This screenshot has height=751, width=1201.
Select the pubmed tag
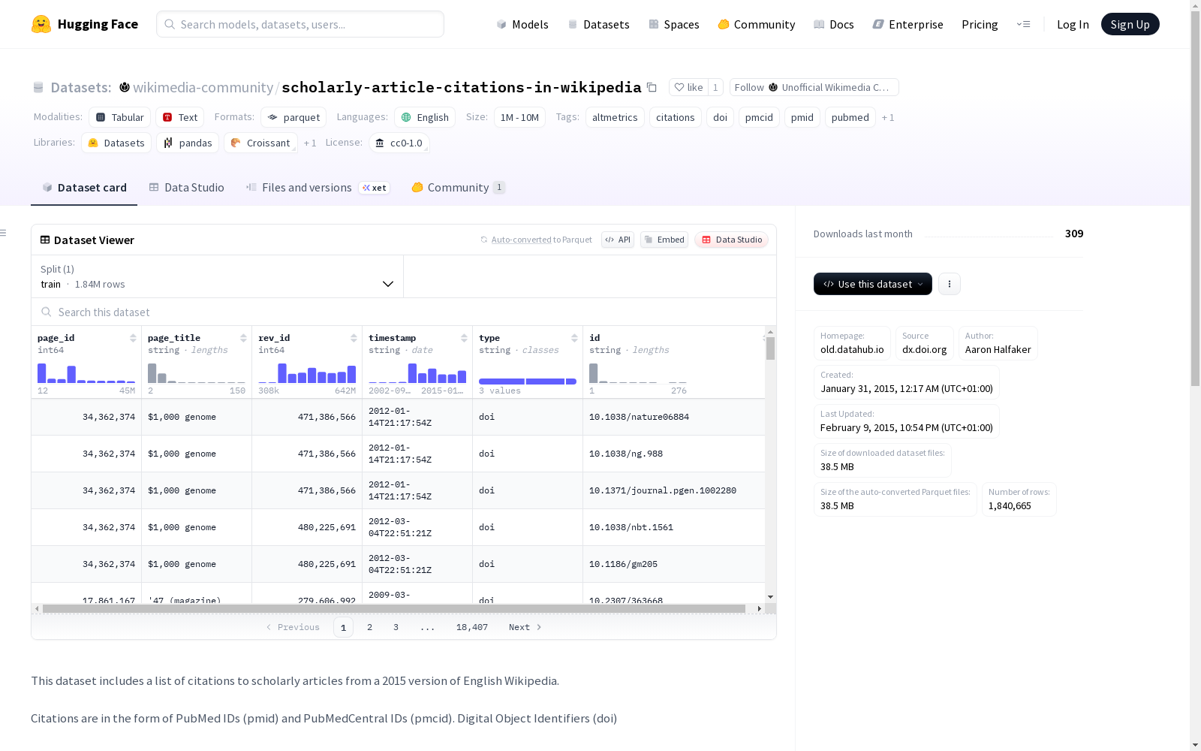point(850,117)
